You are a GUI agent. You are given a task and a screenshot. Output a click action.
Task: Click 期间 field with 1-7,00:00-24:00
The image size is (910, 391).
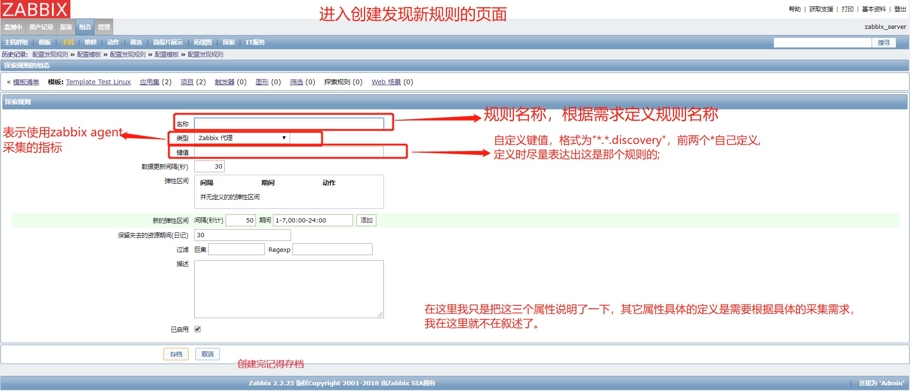(313, 220)
